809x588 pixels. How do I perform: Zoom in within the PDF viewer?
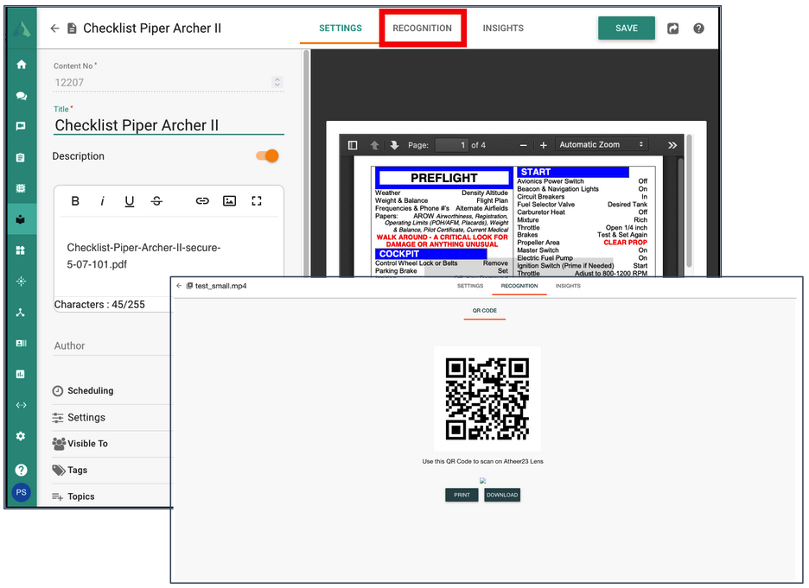tap(544, 145)
